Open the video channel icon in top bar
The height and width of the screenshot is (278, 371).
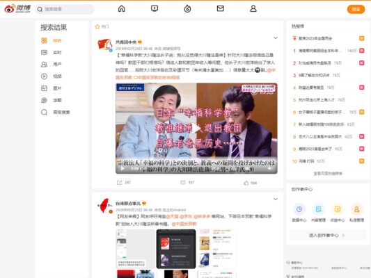tap(155, 9)
